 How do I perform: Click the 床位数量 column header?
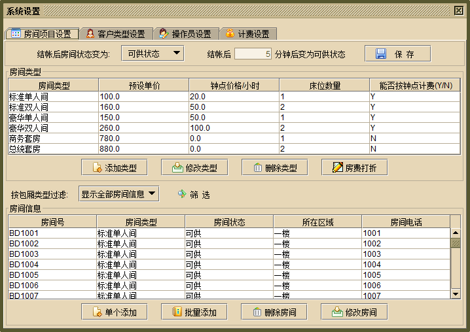pyautogui.click(x=325, y=86)
